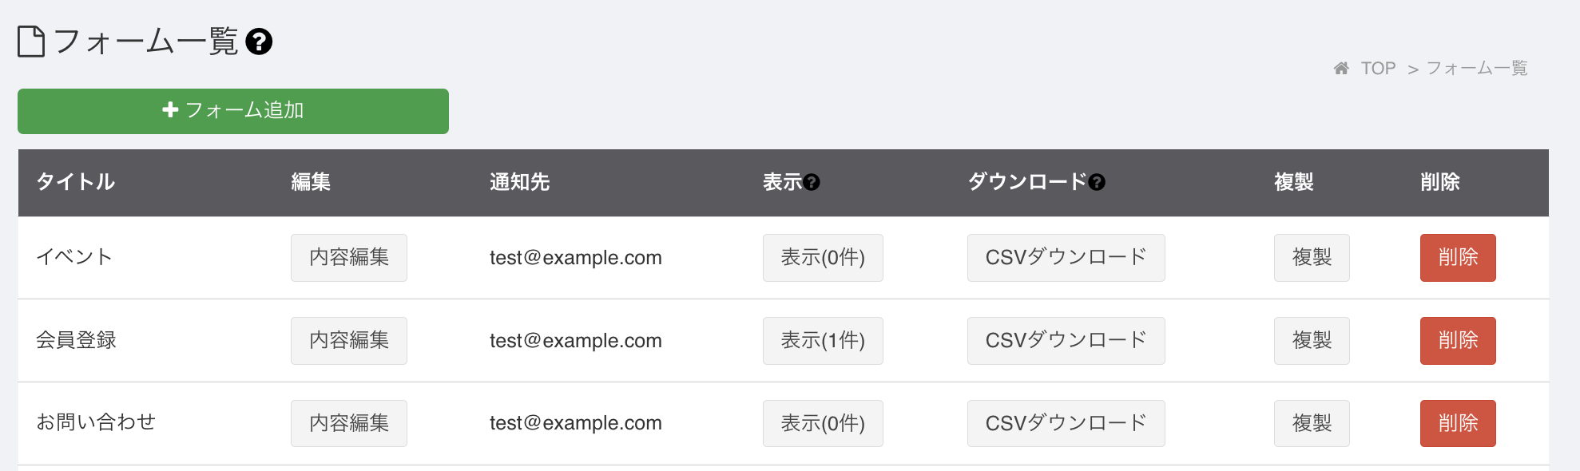Edit contents of 会員登録 form
The height and width of the screenshot is (471, 1580).
[x=349, y=341]
